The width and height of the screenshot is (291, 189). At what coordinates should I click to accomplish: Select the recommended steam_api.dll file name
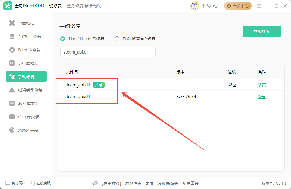click(x=77, y=85)
